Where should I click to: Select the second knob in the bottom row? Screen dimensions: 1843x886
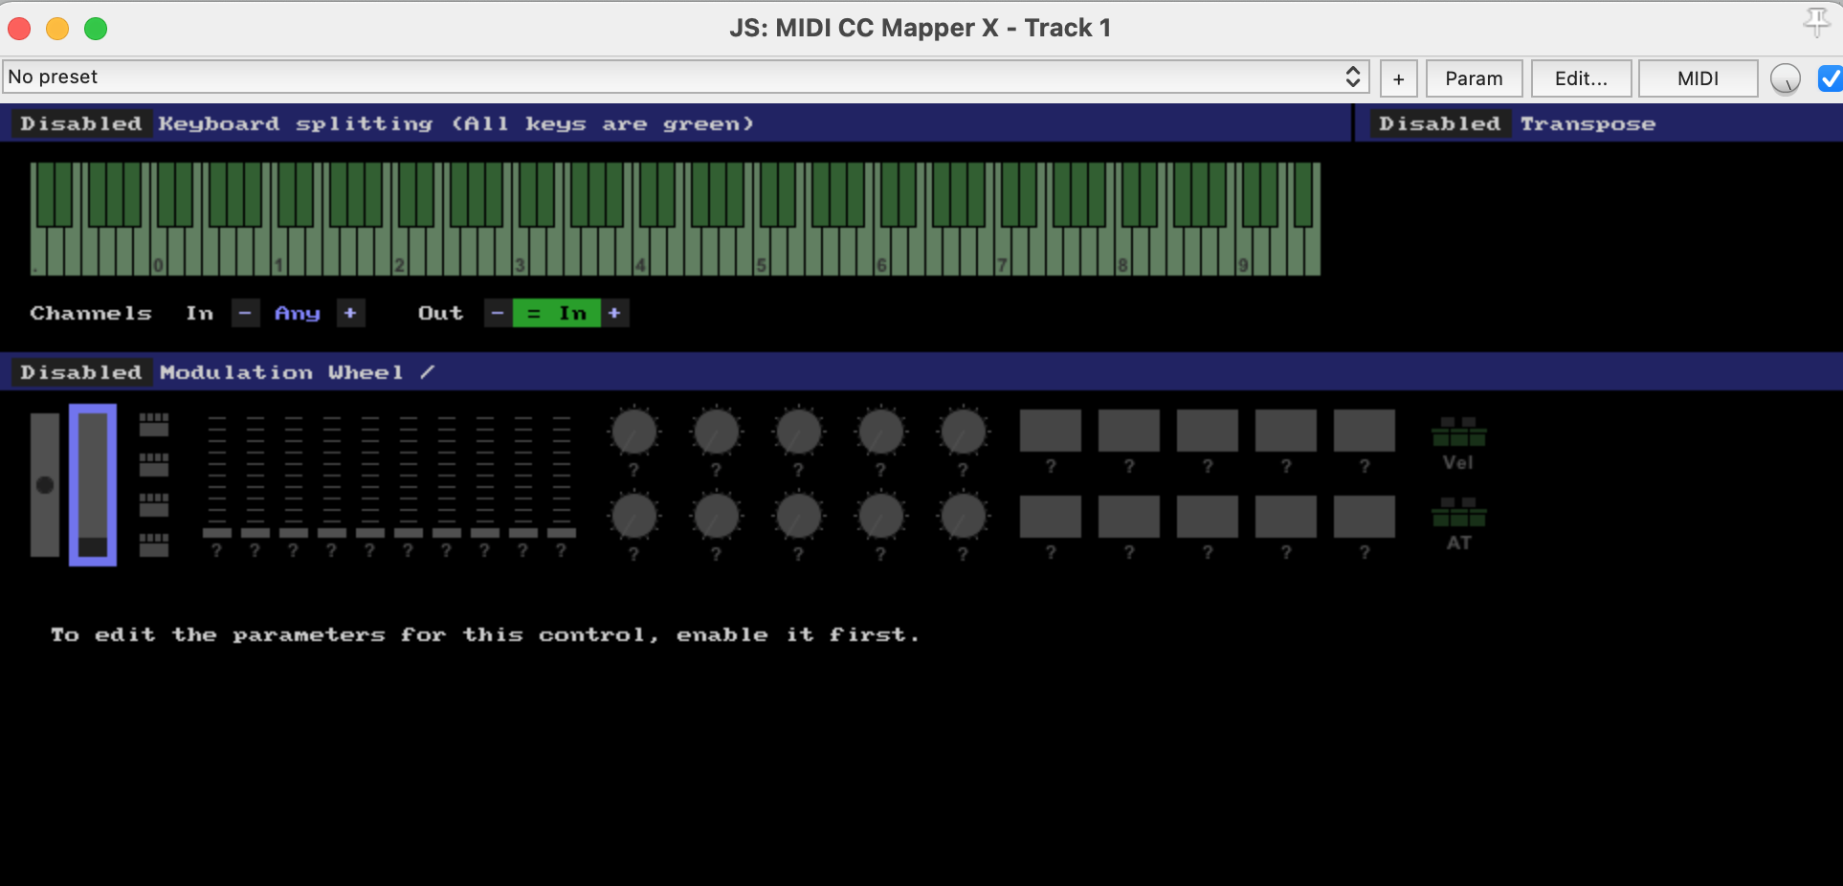[x=716, y=518]
